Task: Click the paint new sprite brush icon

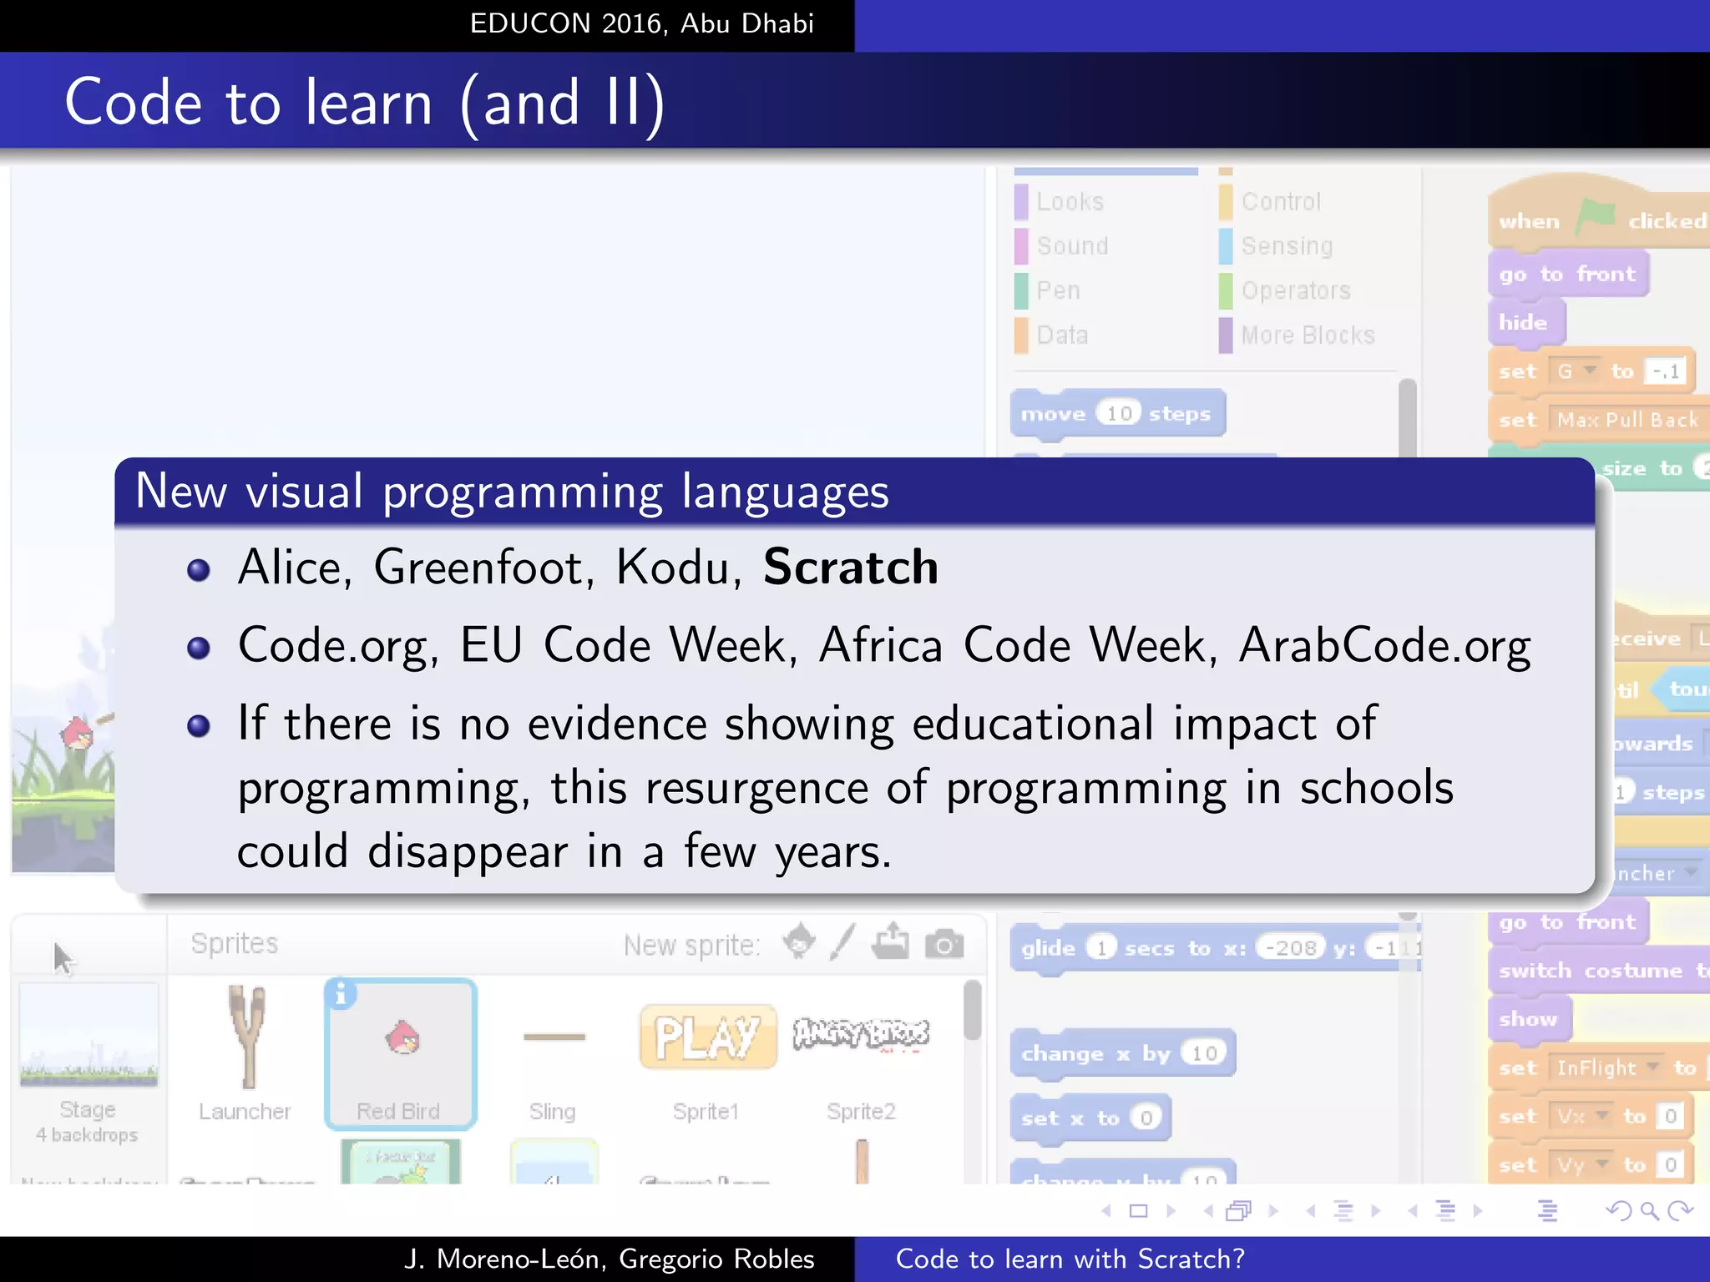Action: click(842, 942)
